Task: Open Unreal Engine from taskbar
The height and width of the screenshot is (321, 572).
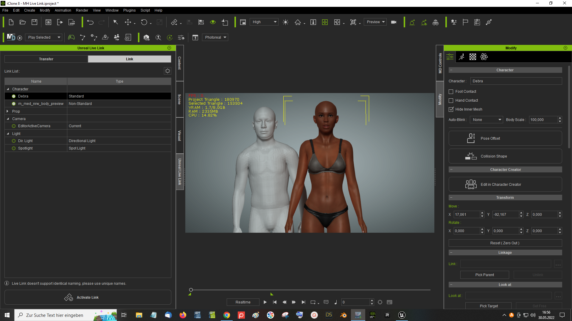Action: point(402,315)
